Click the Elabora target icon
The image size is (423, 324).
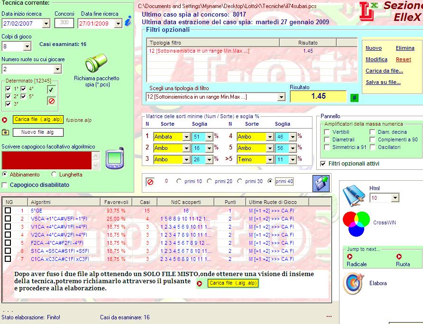click(353, 284)
